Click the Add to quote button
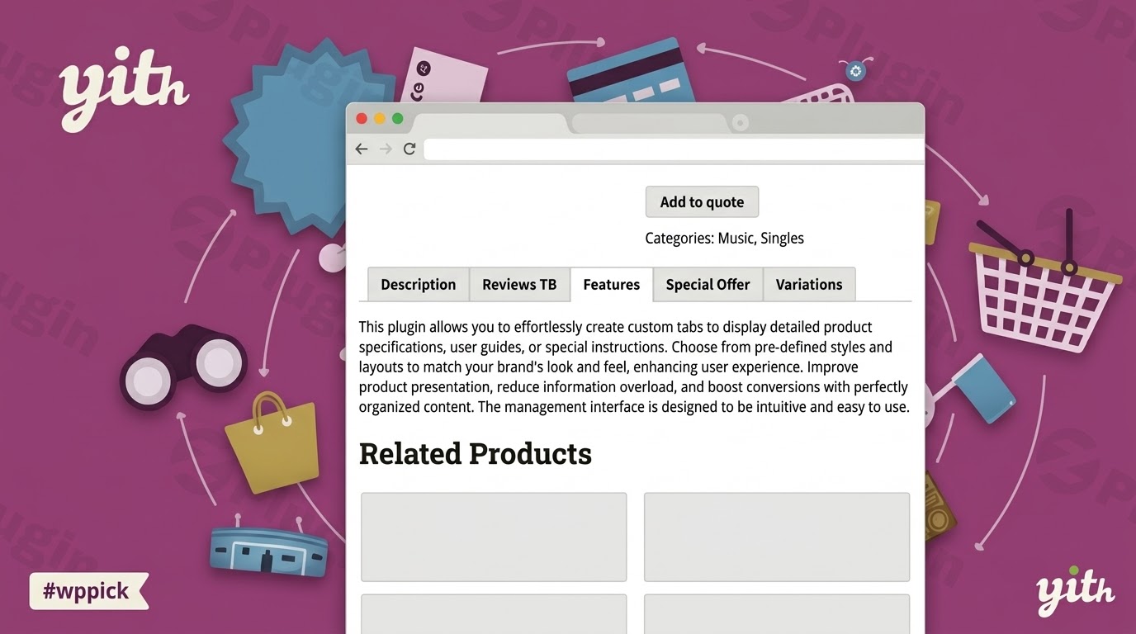Screen dimensions: 1136x634 point(702,201)
